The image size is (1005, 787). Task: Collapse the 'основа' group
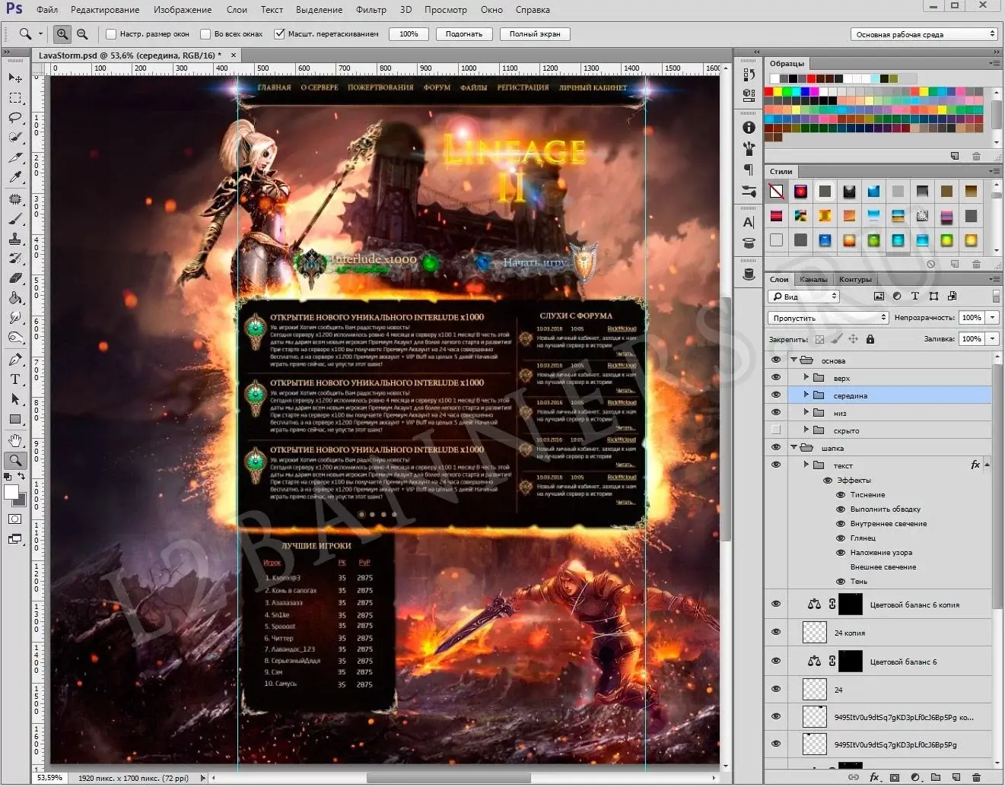[x=794, y=360]
